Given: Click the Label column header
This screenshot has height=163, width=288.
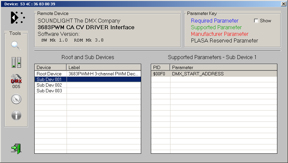Looking at the screenshot, I should 104,67.
